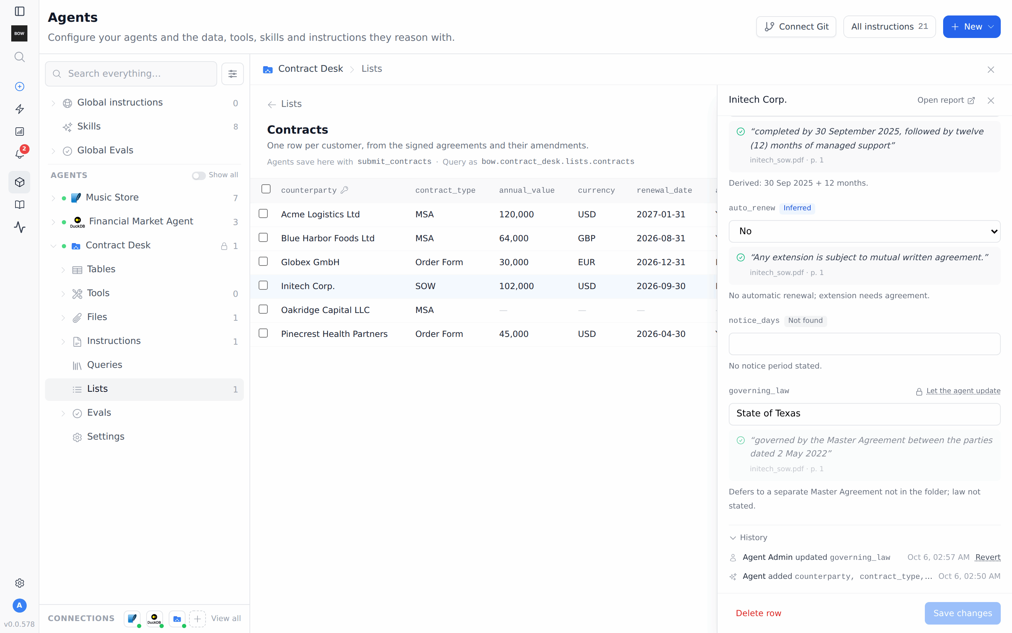Expand the Tables node
This screenshot has height=633, width=1012.
click(63, 270)
